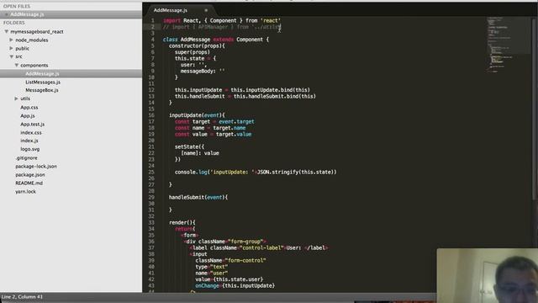Click Line 2, Column 41 status text
The image size is (538, 303).
(22, 297)
